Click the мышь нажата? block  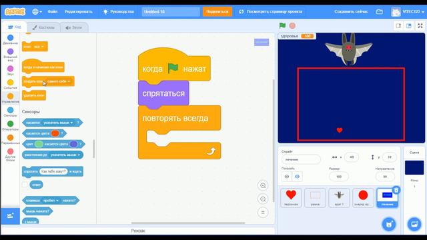tap(37, 211)
